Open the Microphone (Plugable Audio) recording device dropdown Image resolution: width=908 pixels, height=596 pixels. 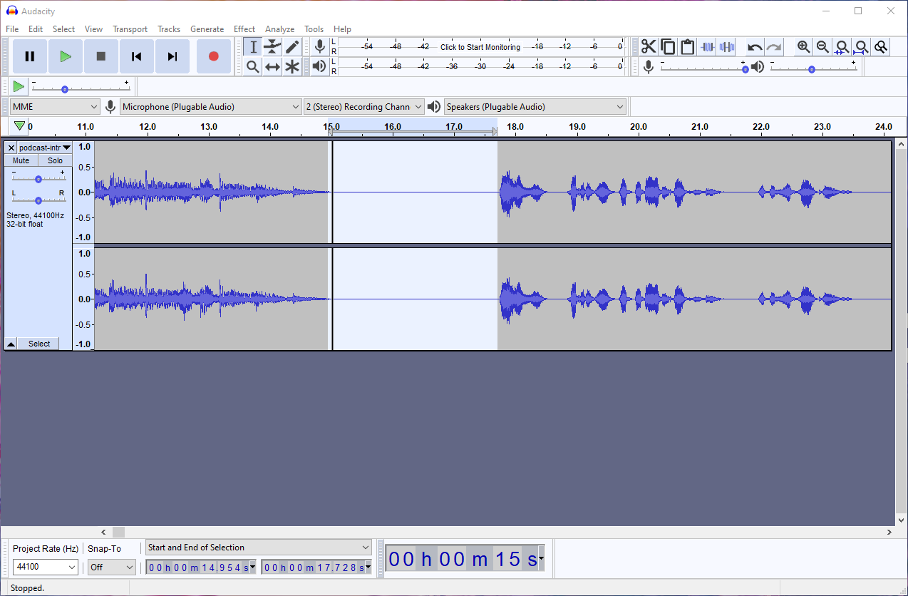211,107
